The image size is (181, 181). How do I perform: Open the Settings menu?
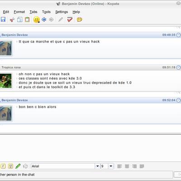click(x=62, y=12)
